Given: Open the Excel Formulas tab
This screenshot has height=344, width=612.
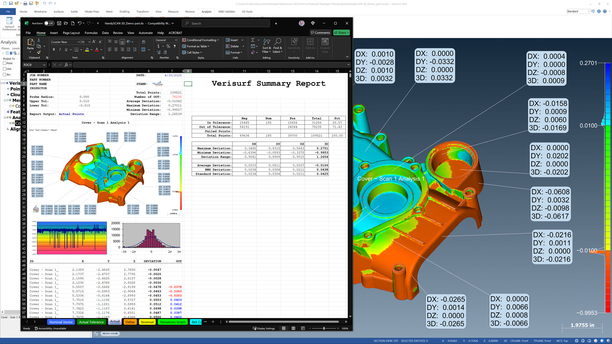Looking at the screenshot, I should 91,33.
